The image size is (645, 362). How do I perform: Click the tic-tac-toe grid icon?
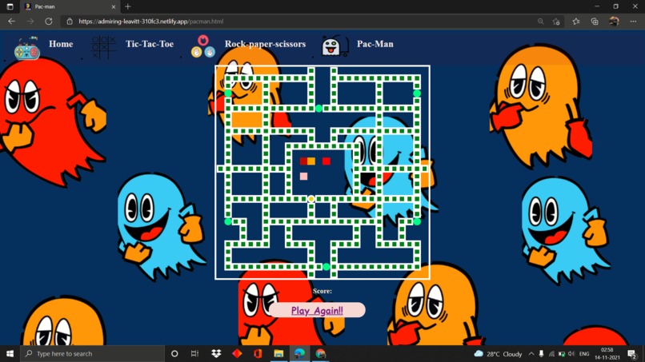[103, 46]
